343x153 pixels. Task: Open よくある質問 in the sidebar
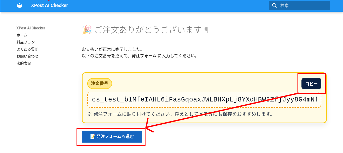click(x=27, y=49)
